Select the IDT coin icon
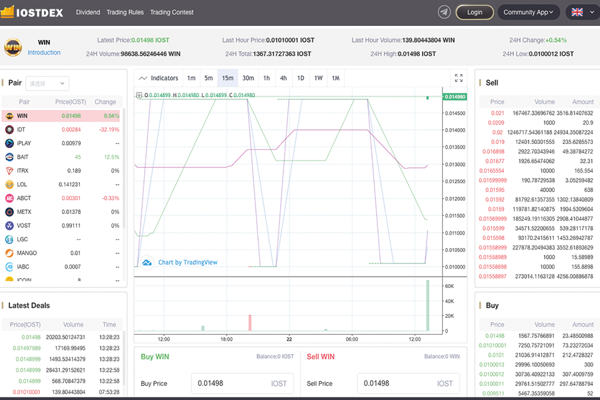The height and width of the screenshot is (400, 600). (9, 129)
